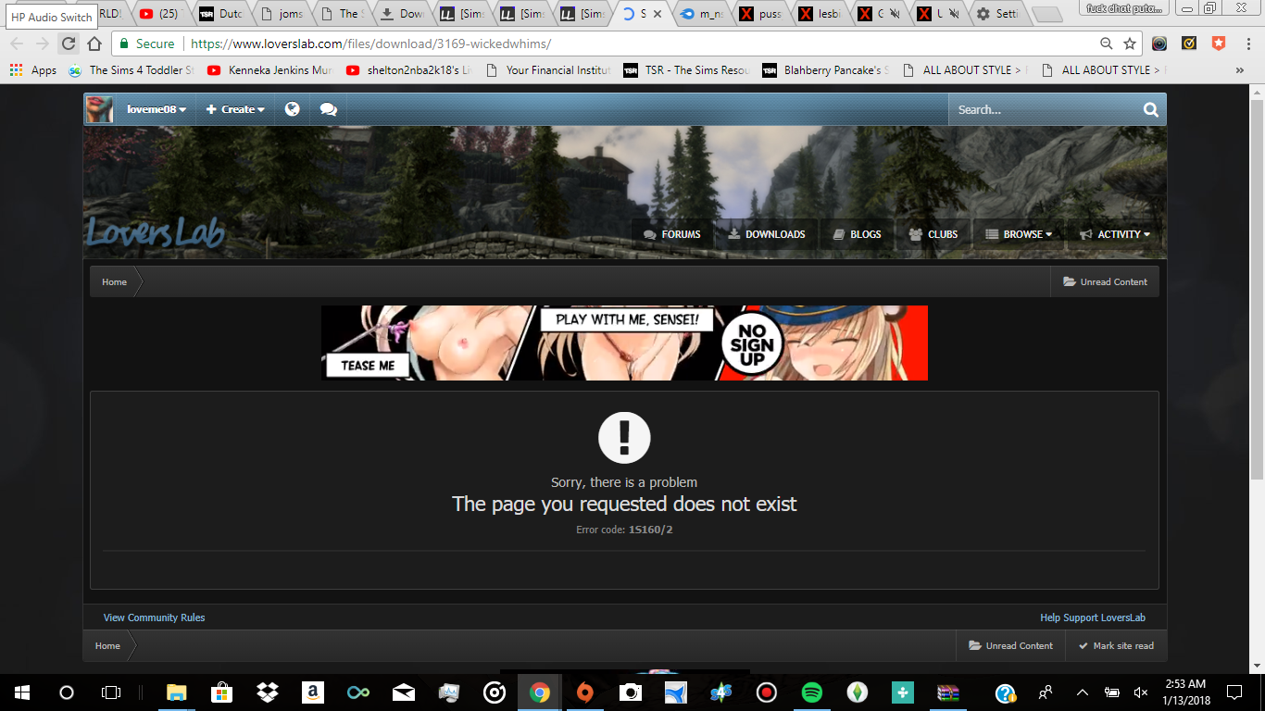Image resolution: width=1265 pixels, height=711 pixels.
Task: Open the Camera app from the taskbar
Action: coord(630,692)
